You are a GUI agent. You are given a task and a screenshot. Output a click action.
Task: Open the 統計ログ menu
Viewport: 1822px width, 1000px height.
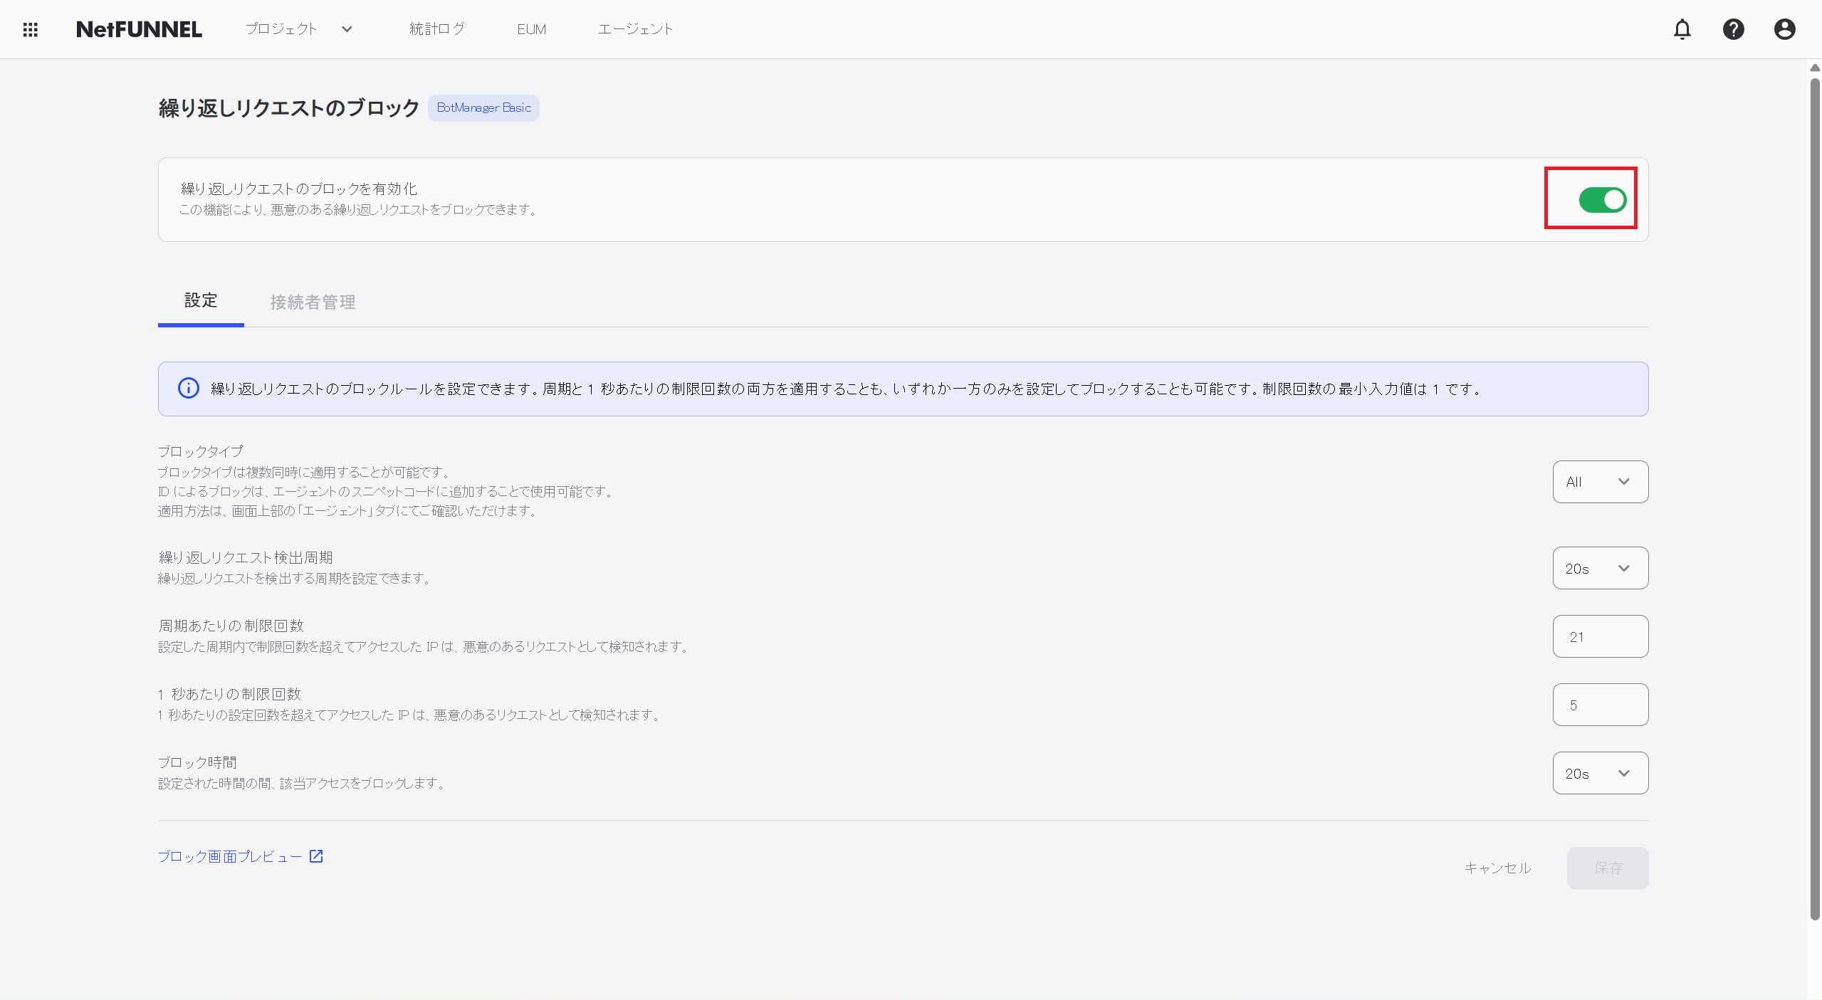coord(436,29)
